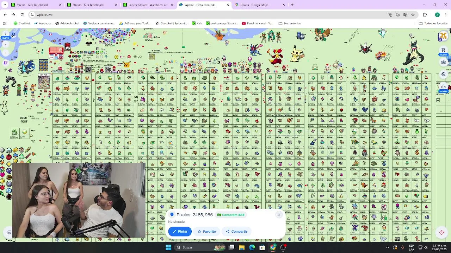Open the Adobe Acrobat bookmark

coord(67,24)
